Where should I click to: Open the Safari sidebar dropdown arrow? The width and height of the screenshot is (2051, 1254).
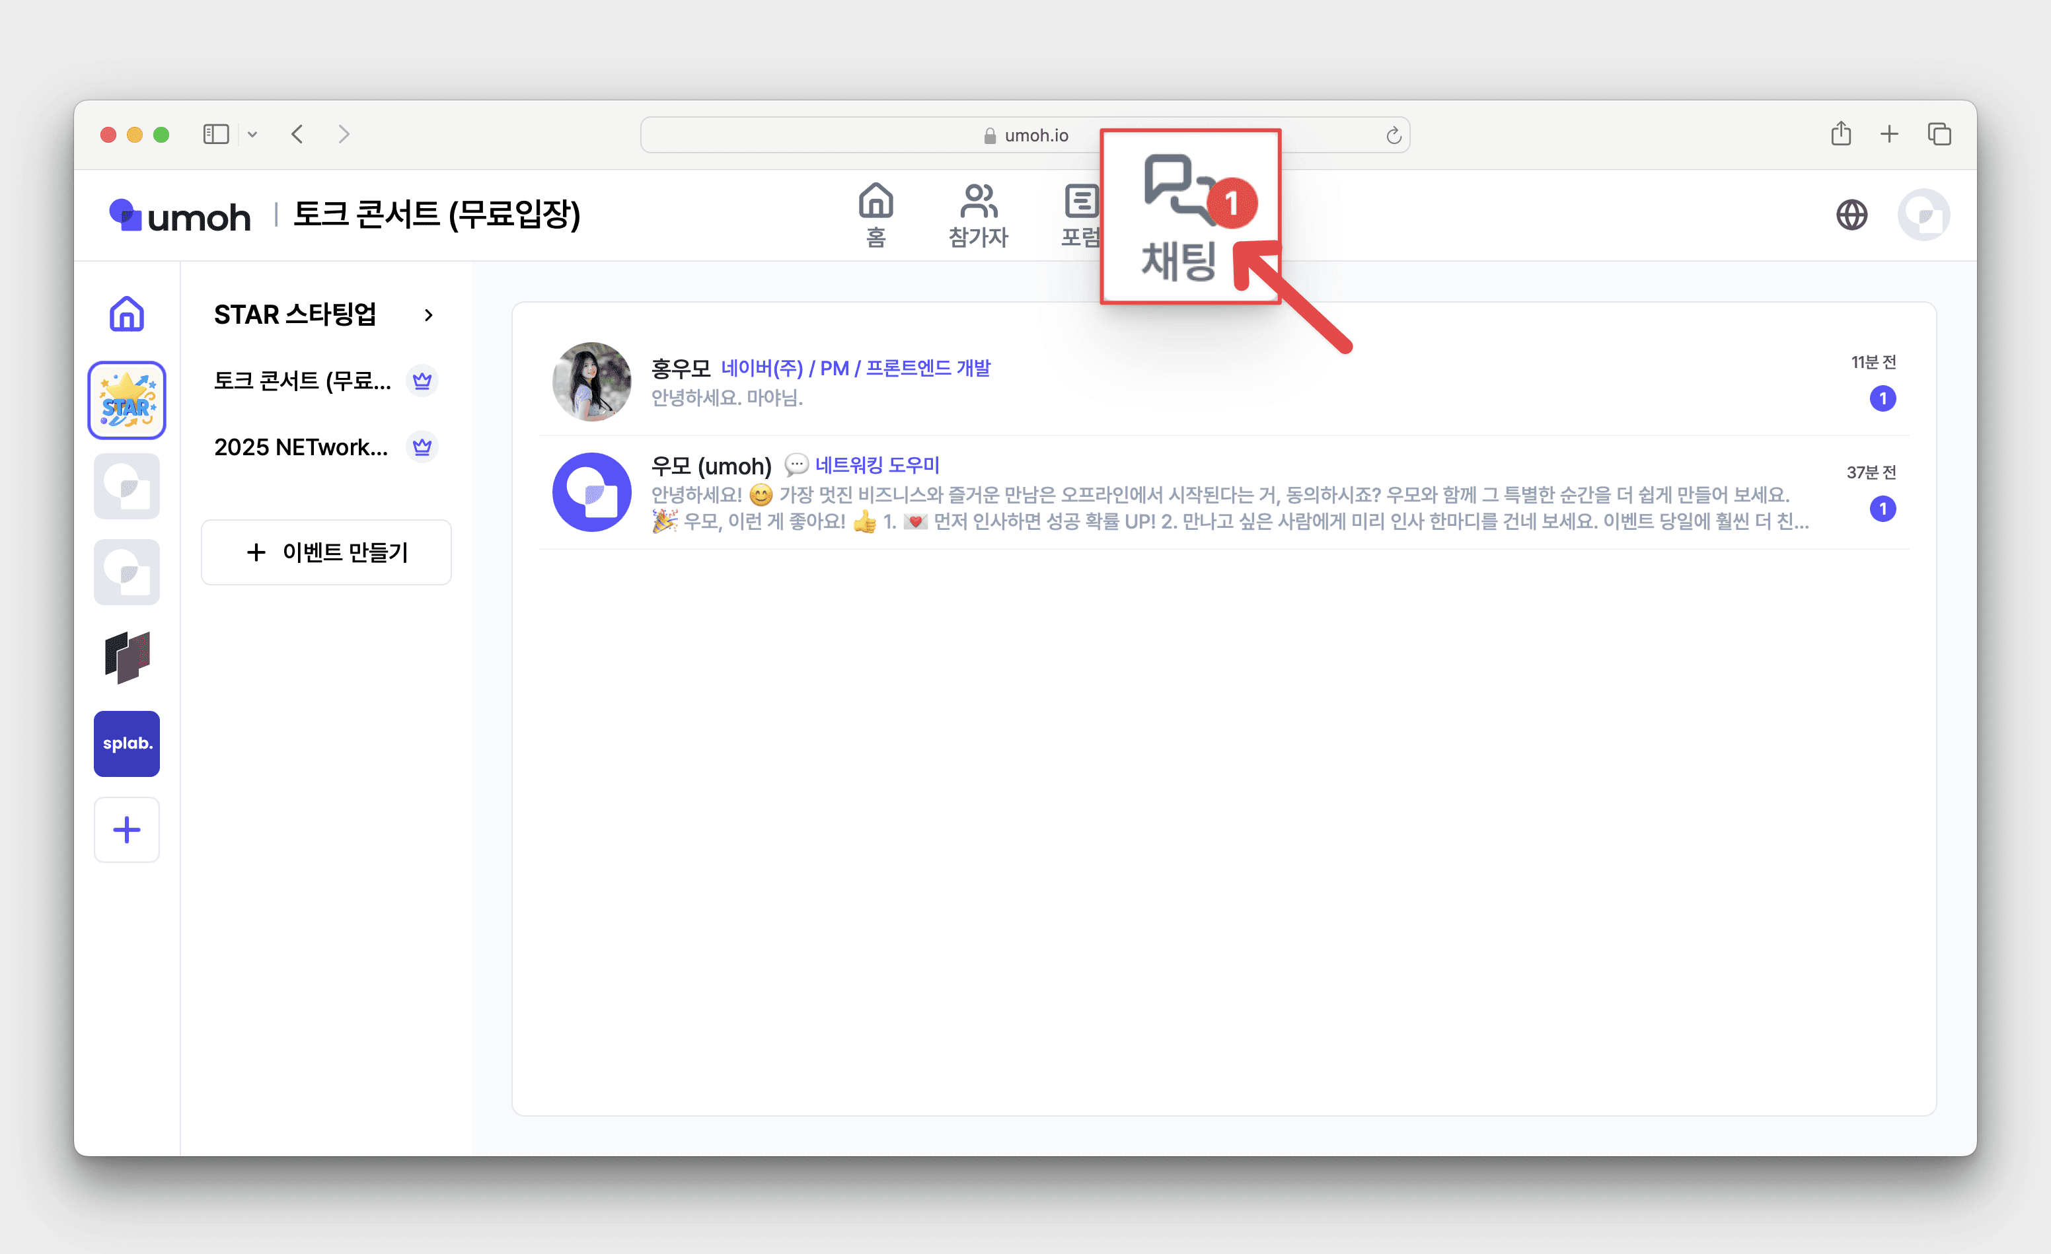252,135
